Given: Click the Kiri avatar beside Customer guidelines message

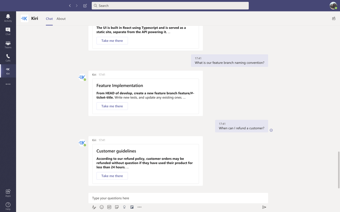Looking at the screenshot, I should (82, 143).
